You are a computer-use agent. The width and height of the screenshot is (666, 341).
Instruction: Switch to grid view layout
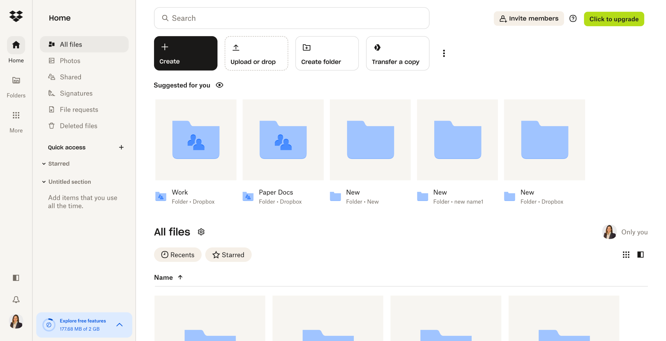(x=626, y=255)
